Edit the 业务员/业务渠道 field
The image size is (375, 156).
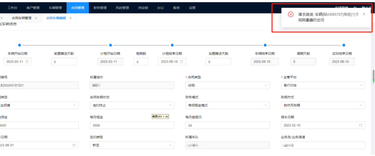pos(323,145)
